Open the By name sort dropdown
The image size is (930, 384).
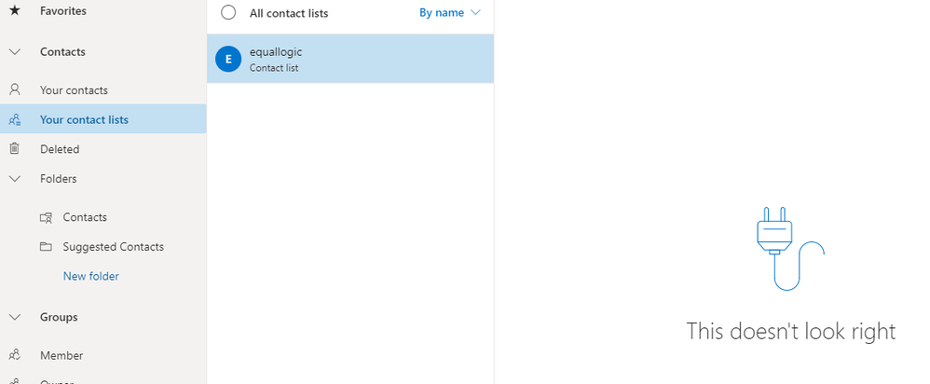coord(449,12)
